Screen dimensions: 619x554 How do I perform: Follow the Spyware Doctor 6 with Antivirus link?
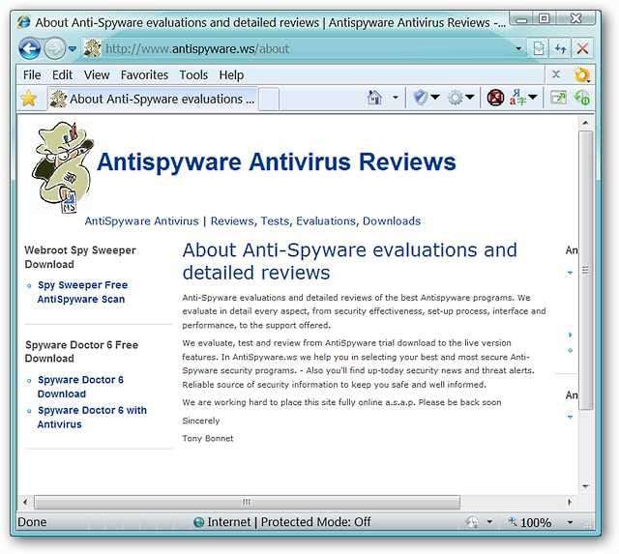(x=92, y=417)
